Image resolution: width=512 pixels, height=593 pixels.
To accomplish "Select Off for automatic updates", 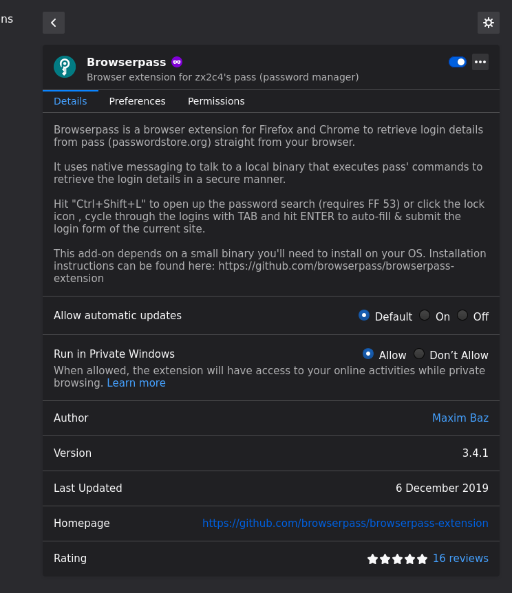I will pyautogui.click(x=462, y=314).
